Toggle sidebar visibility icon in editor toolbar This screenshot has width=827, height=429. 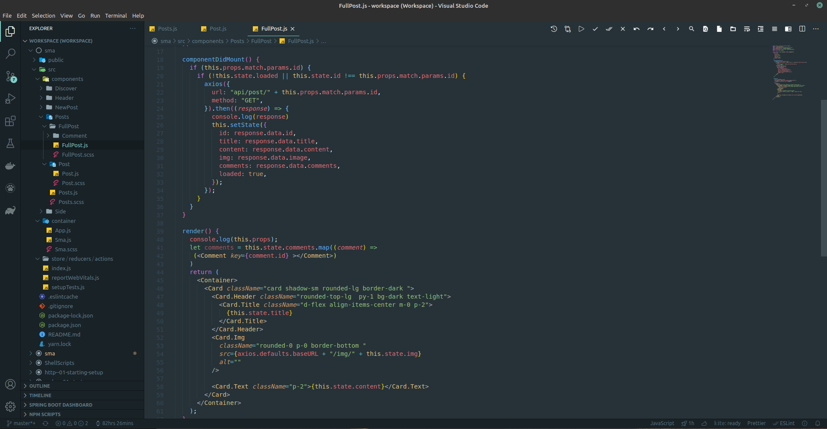click(x=788, y=29)
